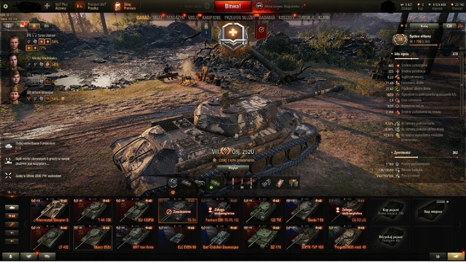Click the Sklep Premium shop icon
Viewport: 466px width, 262px height.
[x=118, y=6]
